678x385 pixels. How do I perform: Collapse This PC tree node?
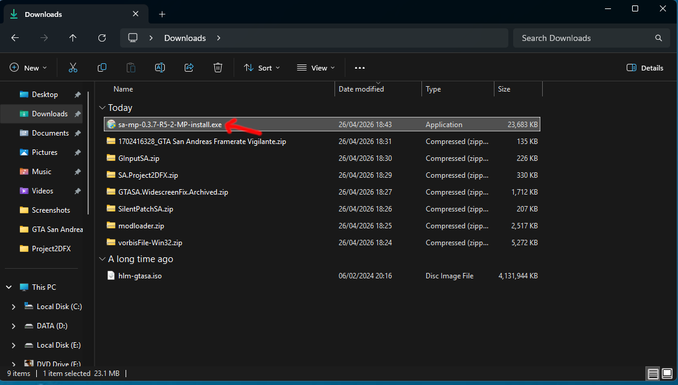pos(8,287)
